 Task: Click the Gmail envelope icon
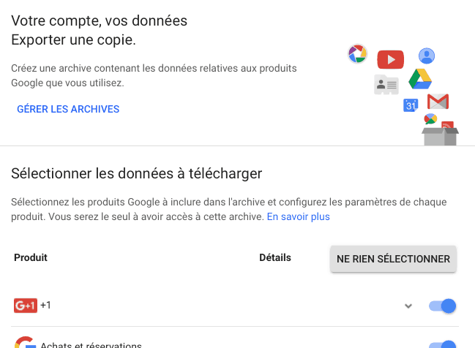(x=438, y=102)
